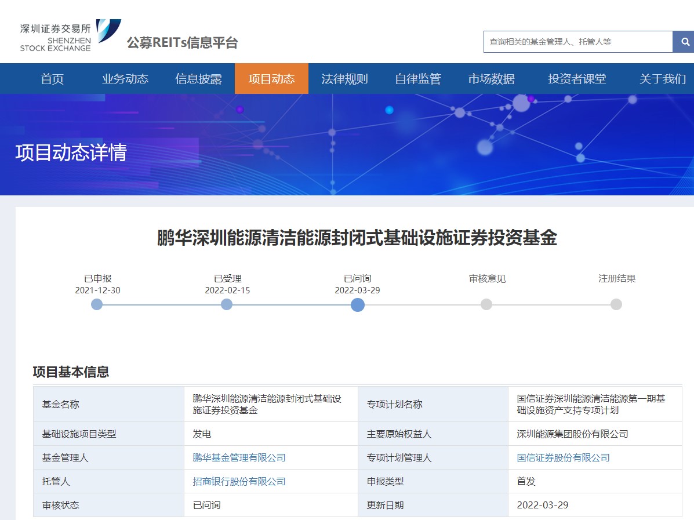Click the 审核意见 timeline marker dot
The image size is (694, 520).
(x=486, y=304)
